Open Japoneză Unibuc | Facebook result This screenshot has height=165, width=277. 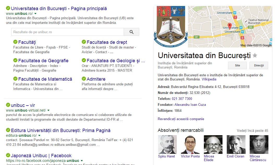tap(41, 156)
